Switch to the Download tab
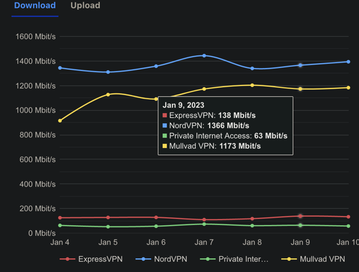 (35, 5)
